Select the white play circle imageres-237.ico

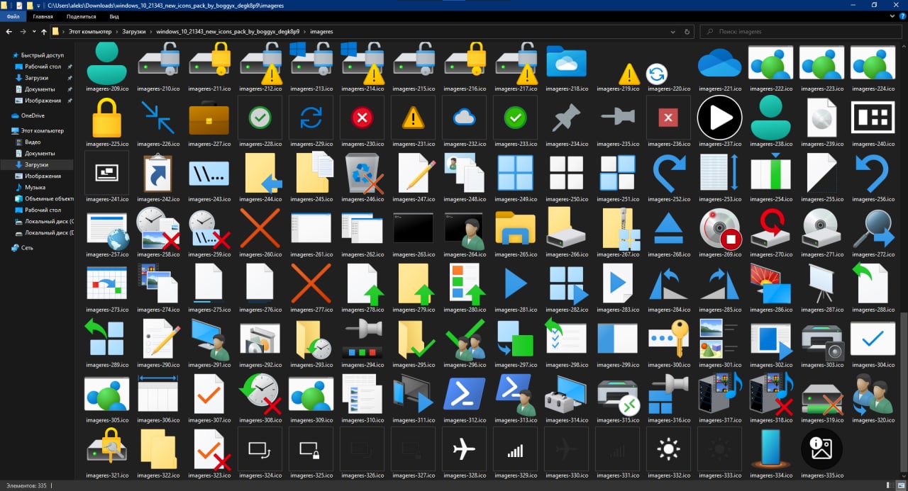coord(720,118)
